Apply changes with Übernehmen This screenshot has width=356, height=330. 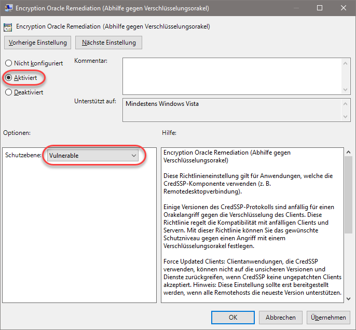pyautogui.click(x=328, y=317)
